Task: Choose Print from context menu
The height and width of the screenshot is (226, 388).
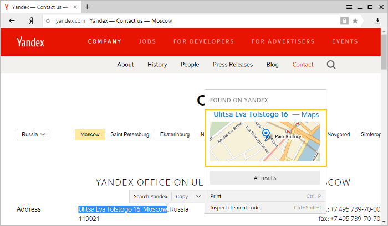Action: [x=266, y=196]
